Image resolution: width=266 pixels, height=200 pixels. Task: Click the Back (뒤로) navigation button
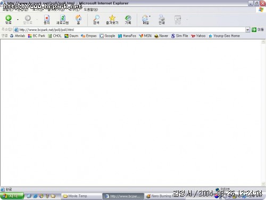point(9,20)
